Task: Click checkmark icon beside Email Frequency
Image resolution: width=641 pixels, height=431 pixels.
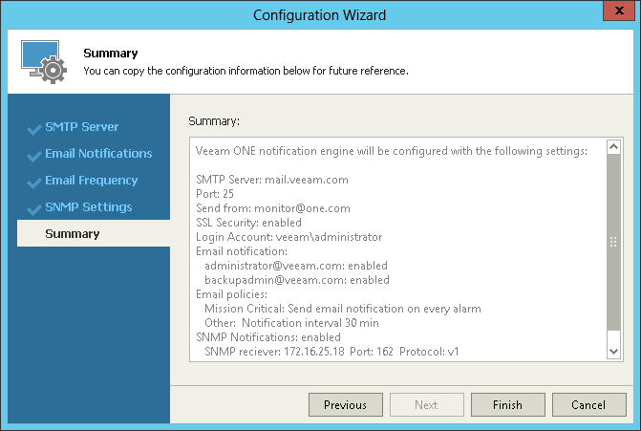Action: [x=35, y=182]
